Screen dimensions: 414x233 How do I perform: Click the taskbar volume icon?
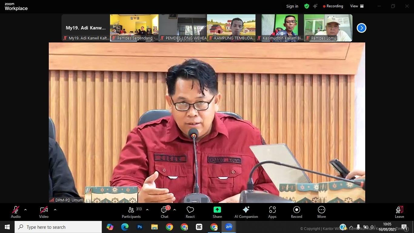coord(373,227)
